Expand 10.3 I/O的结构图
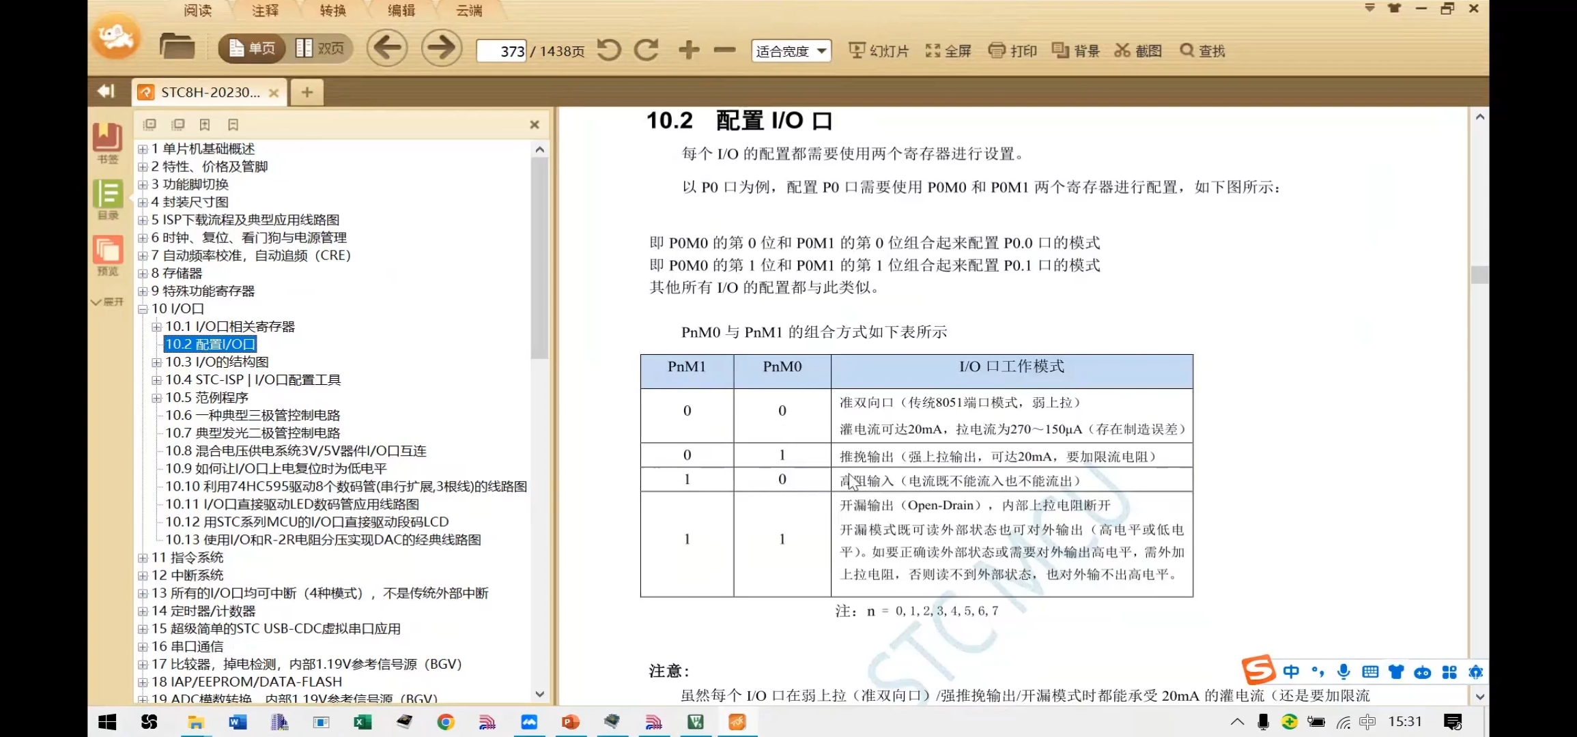Screen dimensions: 1577x737 coord(156,362)
